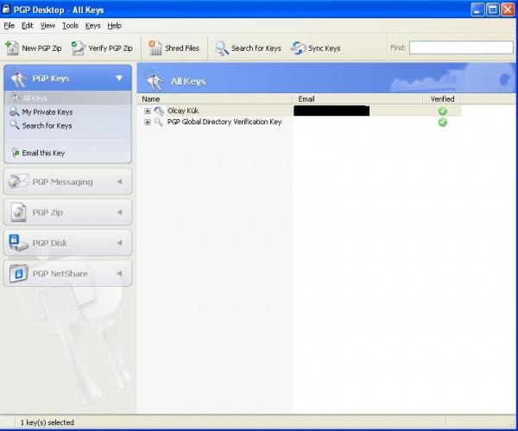
Task: Open the Help menu
Action: point(115,25)
